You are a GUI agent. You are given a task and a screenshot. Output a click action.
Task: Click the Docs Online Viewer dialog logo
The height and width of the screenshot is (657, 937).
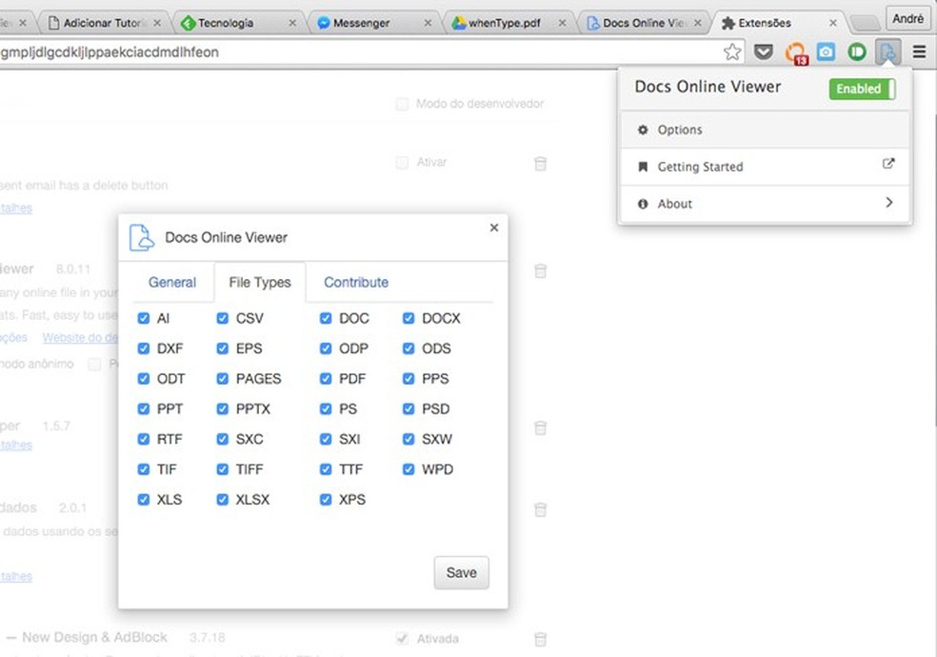tap(142, 238)
